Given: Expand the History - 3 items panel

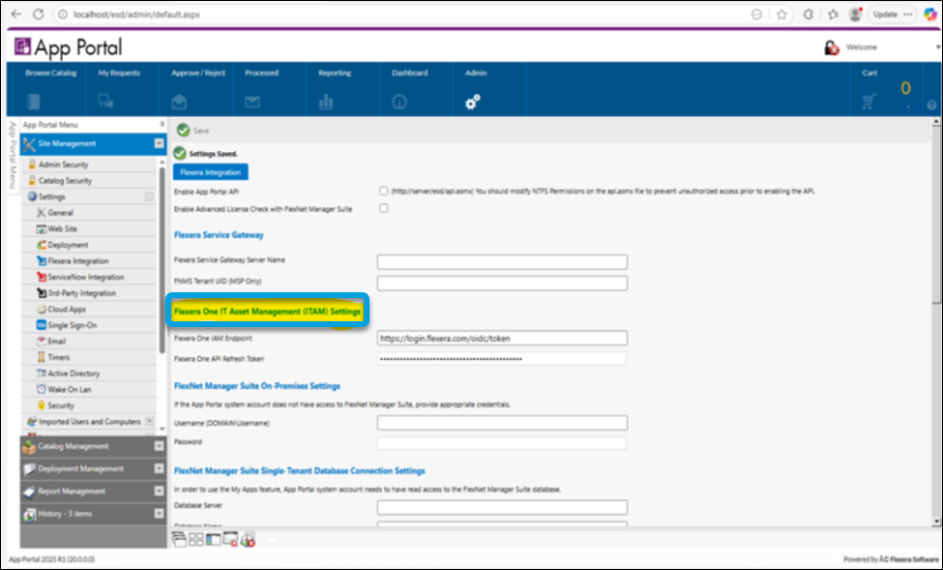Looking at the screenshot, I should coord(159,514).
